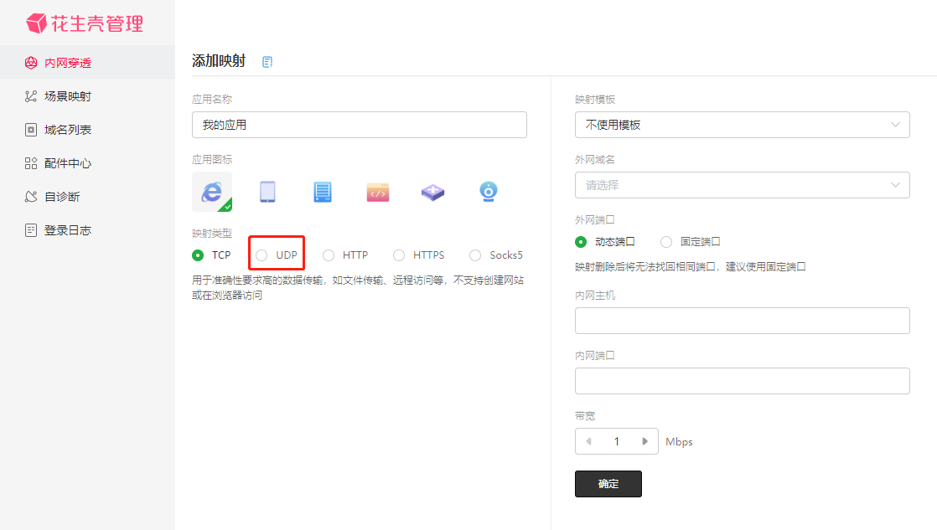Viewport: 937px width, 530px height.
Task: Choose the tablet device app icon
Action: click(x=267, y=192)
